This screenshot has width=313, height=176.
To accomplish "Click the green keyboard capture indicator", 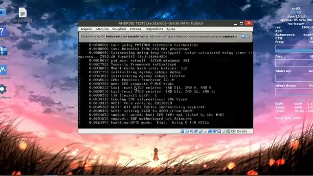I will pos(228,131).
